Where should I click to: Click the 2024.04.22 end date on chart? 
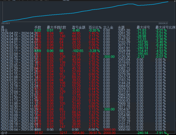point(163,23)
